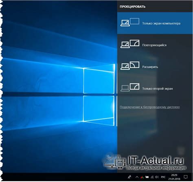Open the volume speaker tray icon
This screenshot has width=193, height=182.
click(x=157, y=177)
